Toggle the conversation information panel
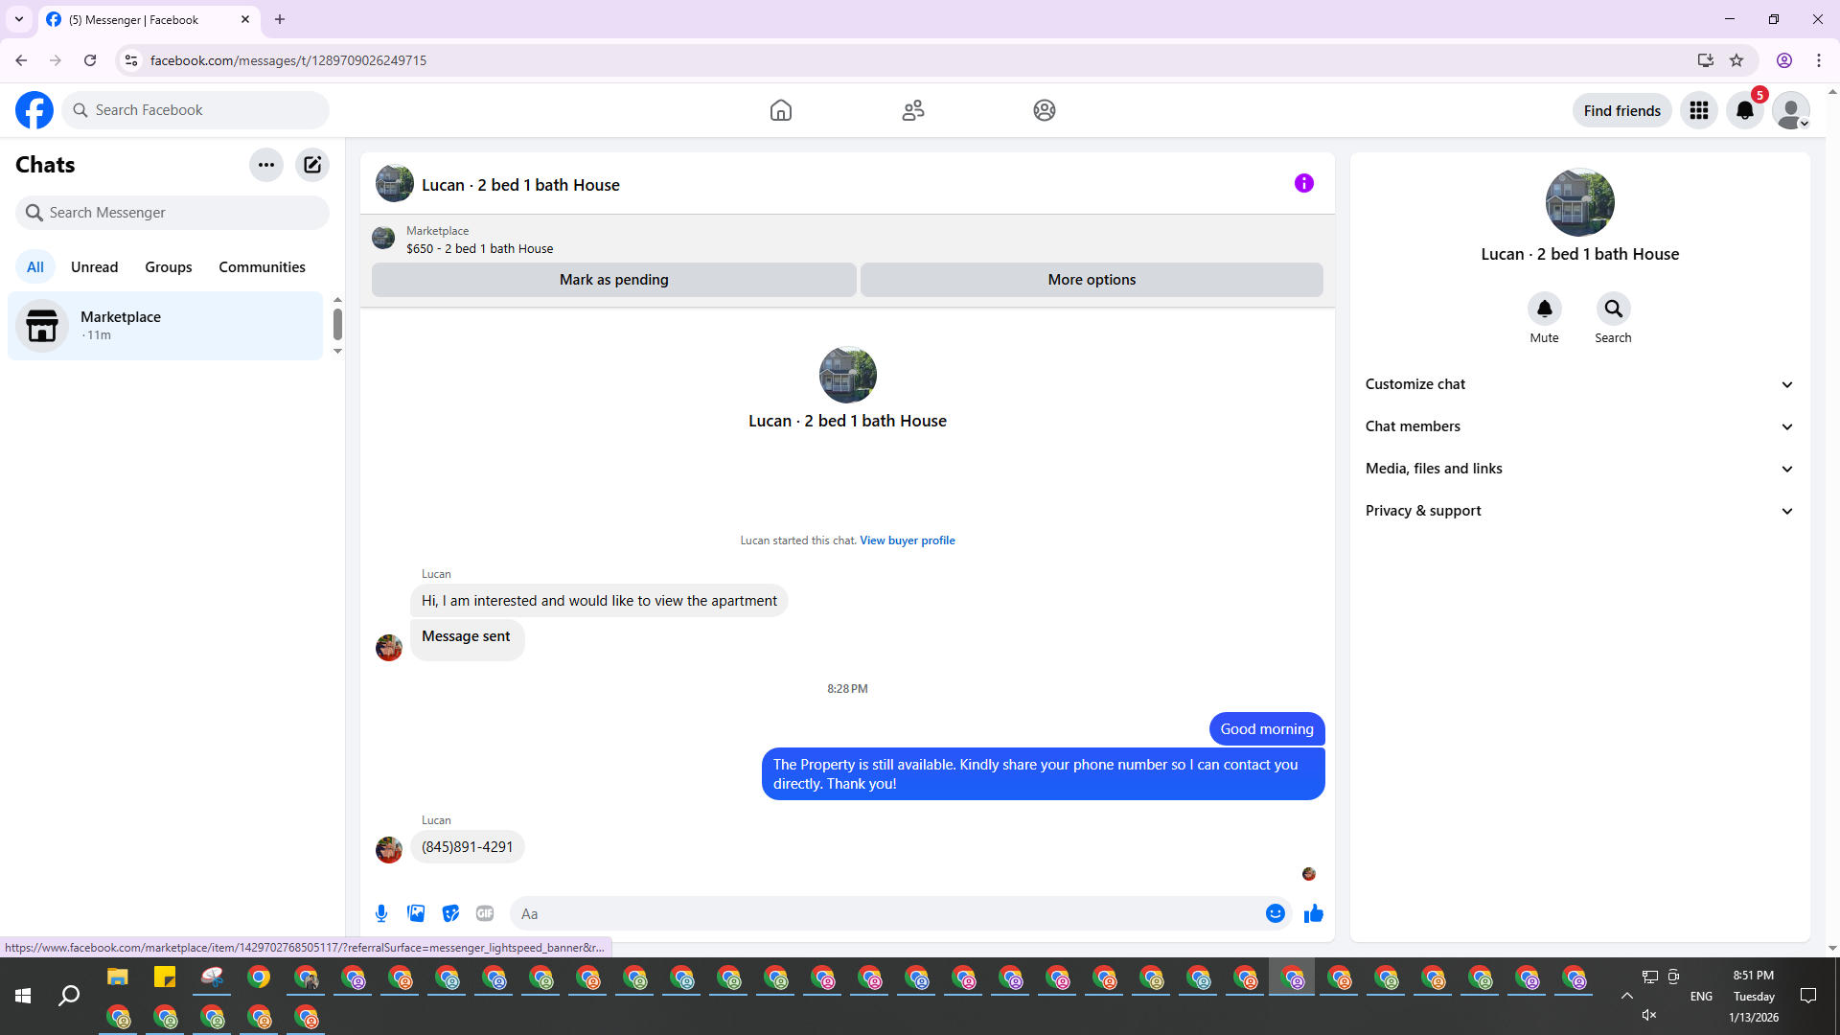 coord(1303,183)
